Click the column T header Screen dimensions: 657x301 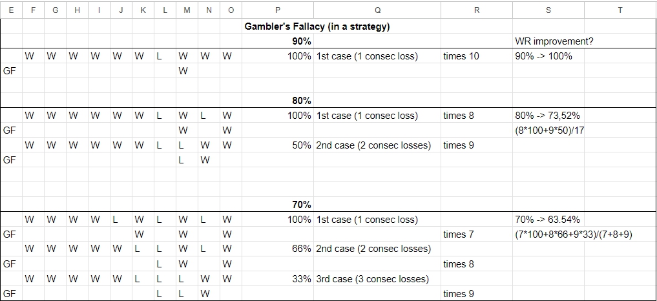tap(620, 10)
